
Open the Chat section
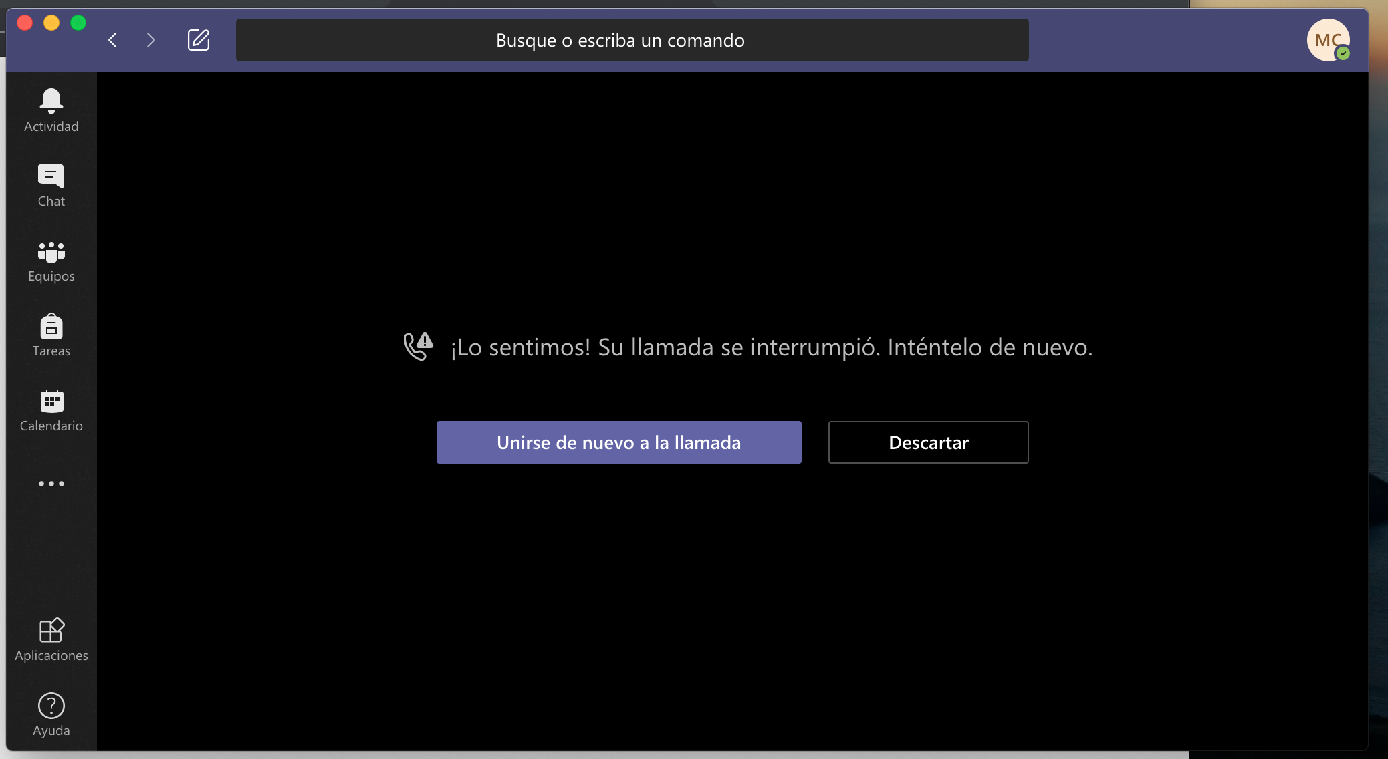coord(51,185)
